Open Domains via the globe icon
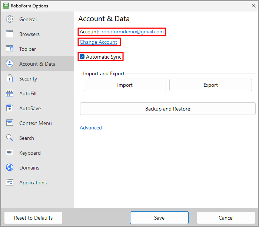Viewport: 259px width, 227px height. point(10,168)
